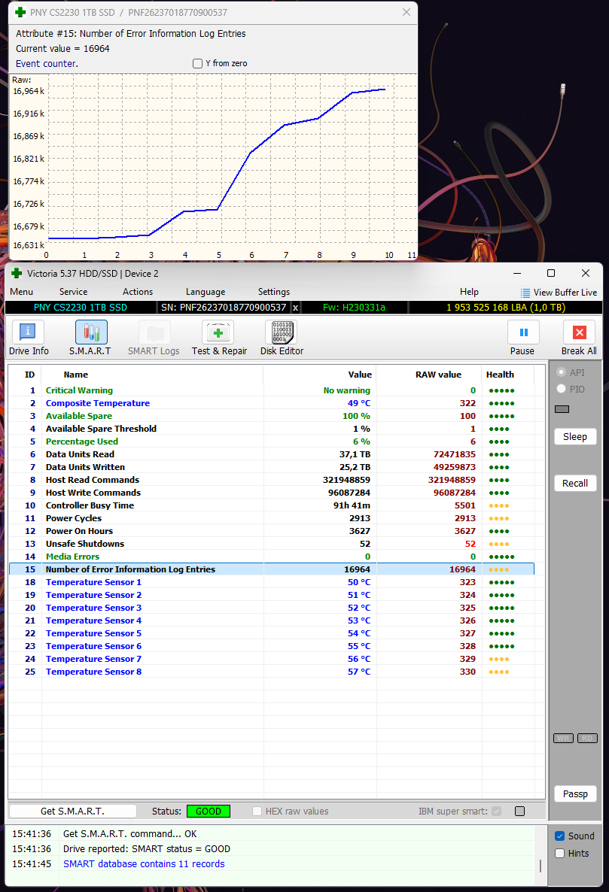This screenshot has width=609, height=892.
Task: Select the PIO radio option
Action: click(561, 389)
